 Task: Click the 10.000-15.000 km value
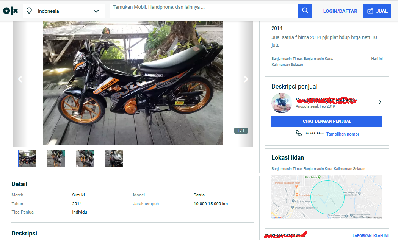pyautogui.click(x=211, y=204)
